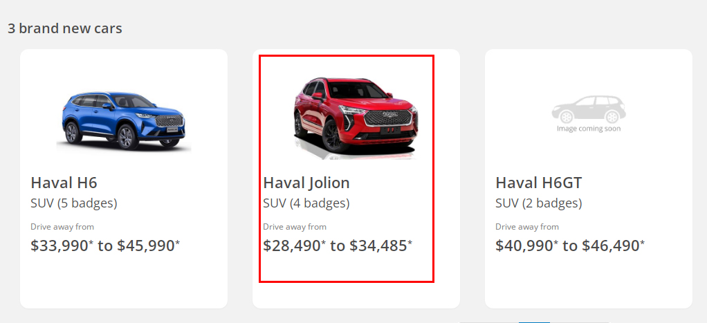Click the $46,490 maximum price on the H6GT card
The width and height of the screenshot is (707, 323).
pyautogui.click(x=613, y=246)
